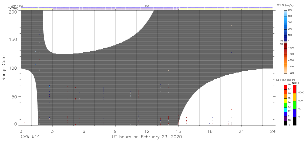Click the NOISE legend label '10000'
Screen dimensions: 307x142
pos(300,93)
